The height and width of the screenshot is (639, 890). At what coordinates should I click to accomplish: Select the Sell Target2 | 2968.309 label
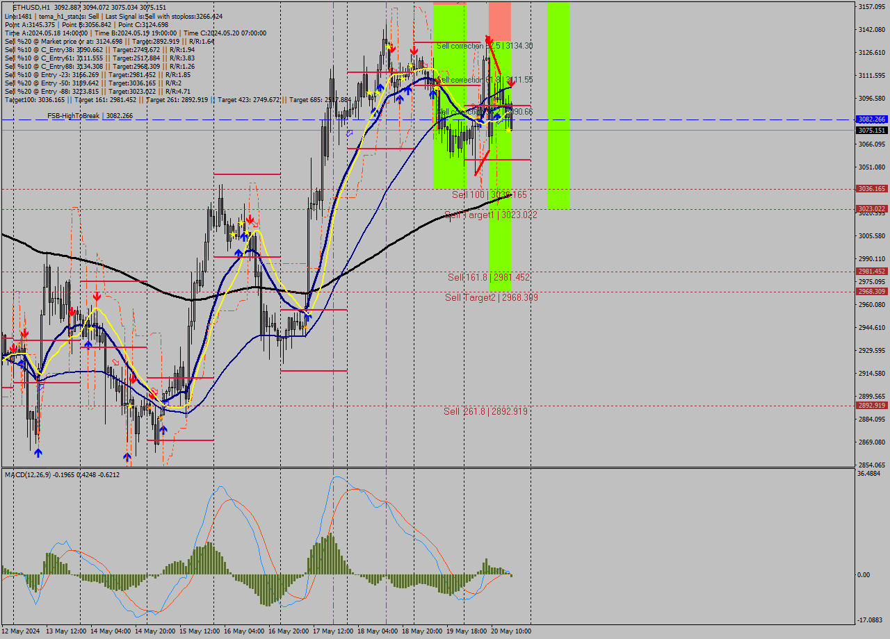point(491,298)
